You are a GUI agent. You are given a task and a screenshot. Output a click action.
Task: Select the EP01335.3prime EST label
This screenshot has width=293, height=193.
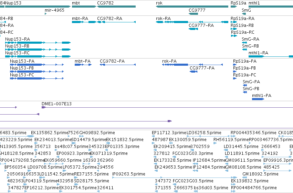tap(122, 147)
